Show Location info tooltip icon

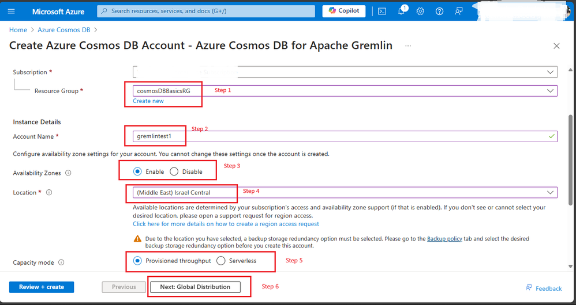49,192
